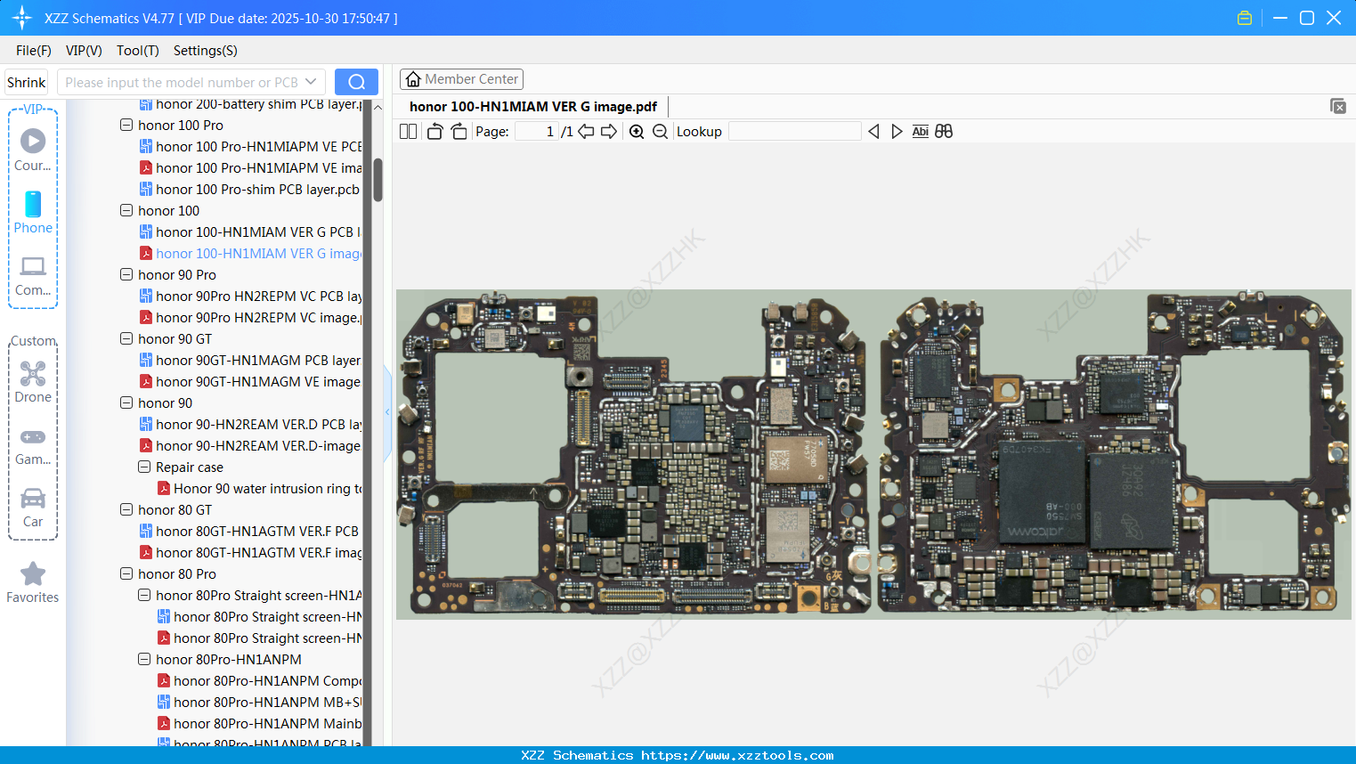Open the VIP(V) menu
Screen dimensions: 1356x764
pos(84,51)
